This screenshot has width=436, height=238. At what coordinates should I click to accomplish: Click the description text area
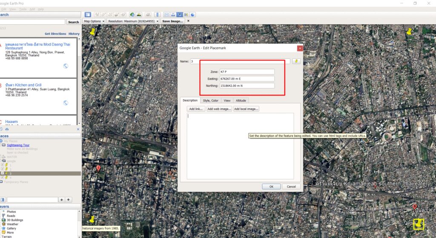[x=240, y=146]
